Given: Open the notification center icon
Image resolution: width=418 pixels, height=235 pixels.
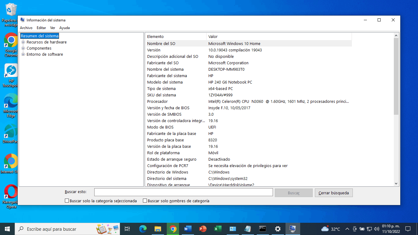Looking at the screenshot, I should (408, 229).
